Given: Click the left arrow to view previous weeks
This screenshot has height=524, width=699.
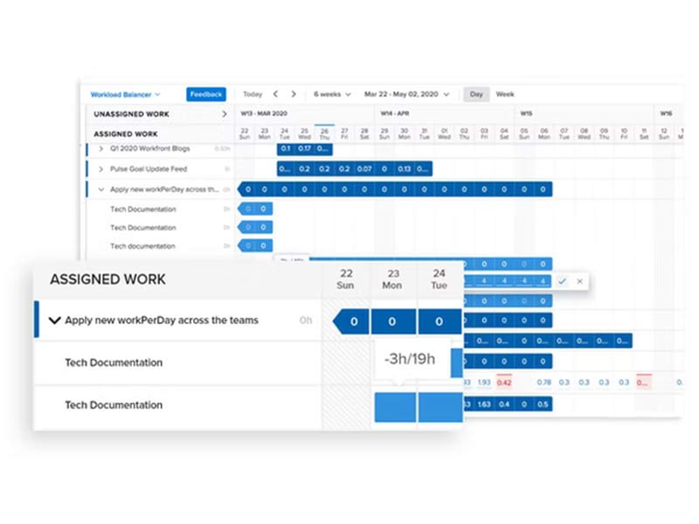Looking at the screenshot, I should coord(275,93).
